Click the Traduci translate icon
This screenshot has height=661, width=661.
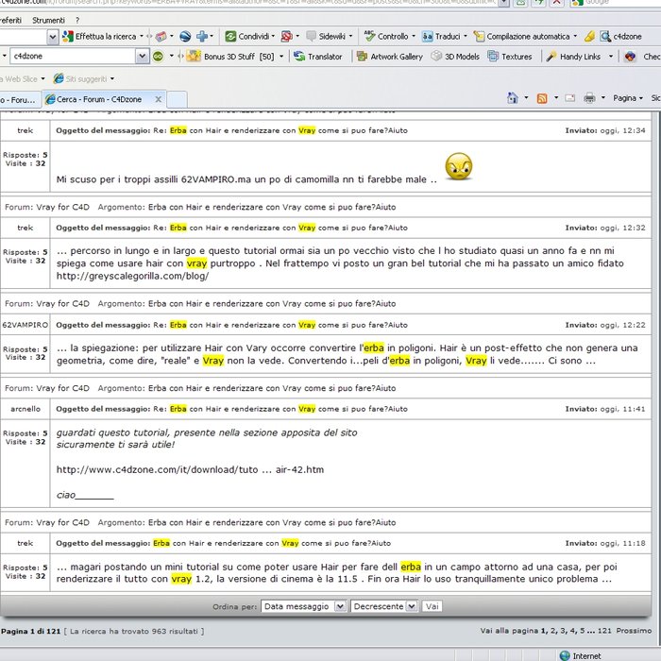pyautogui.click(x=428, y=36)
